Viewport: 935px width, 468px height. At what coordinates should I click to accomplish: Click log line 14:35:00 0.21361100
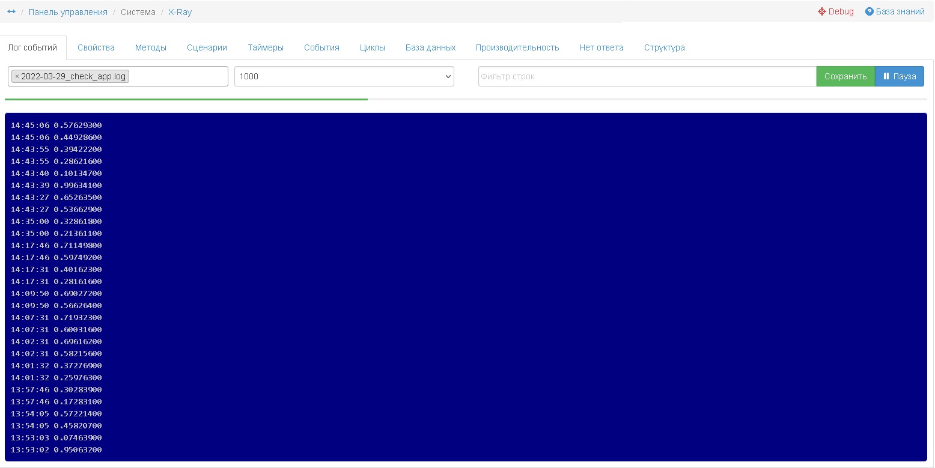[56, 234]
